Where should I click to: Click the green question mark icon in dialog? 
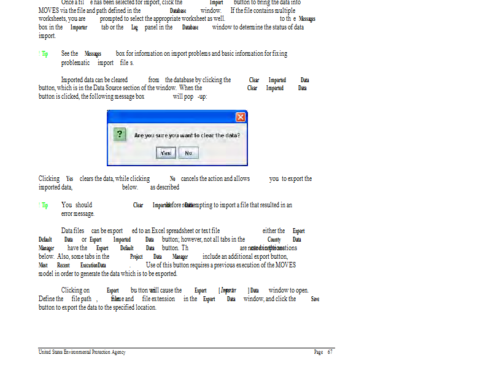coord(122,134)
